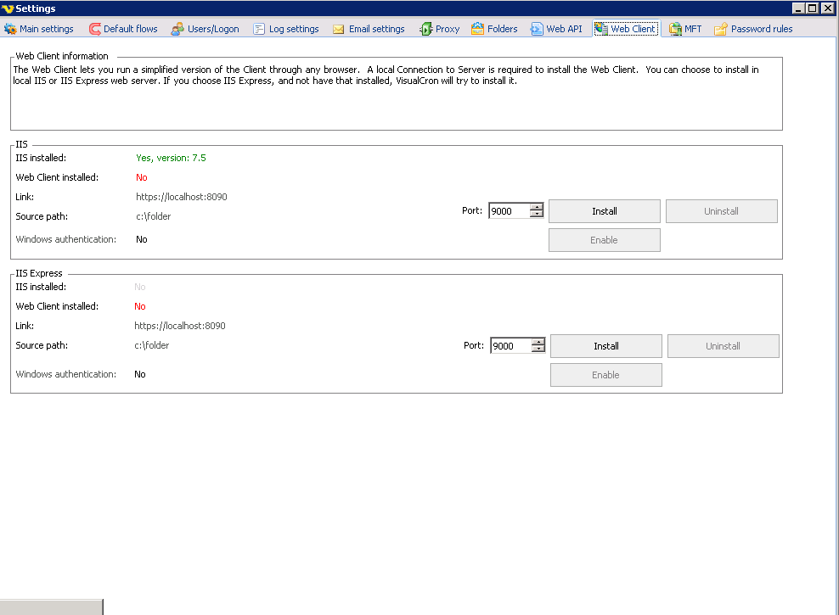Increase the IIS port number with up arrow
Screen dimensions: 839x615
tap(537, 208)
